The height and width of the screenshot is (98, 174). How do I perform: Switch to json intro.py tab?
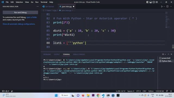pyautogui.click(x=67, y=7)
